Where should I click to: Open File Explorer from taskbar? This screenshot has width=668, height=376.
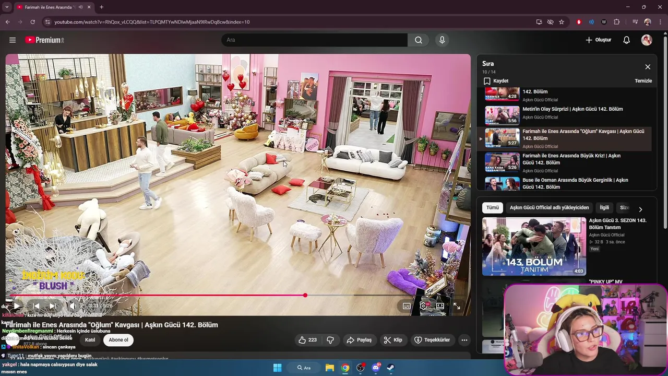point(330,368)
